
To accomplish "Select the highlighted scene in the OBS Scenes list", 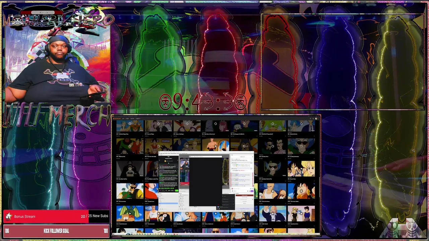I will pos(168,203).
